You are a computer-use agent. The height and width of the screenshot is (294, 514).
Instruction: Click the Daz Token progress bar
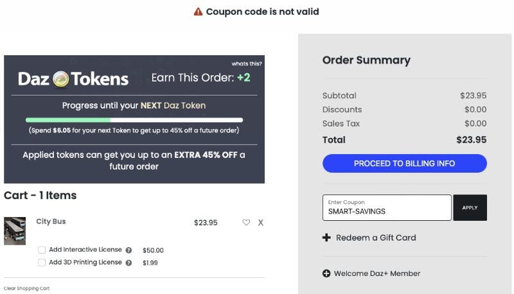click(134, 119)
